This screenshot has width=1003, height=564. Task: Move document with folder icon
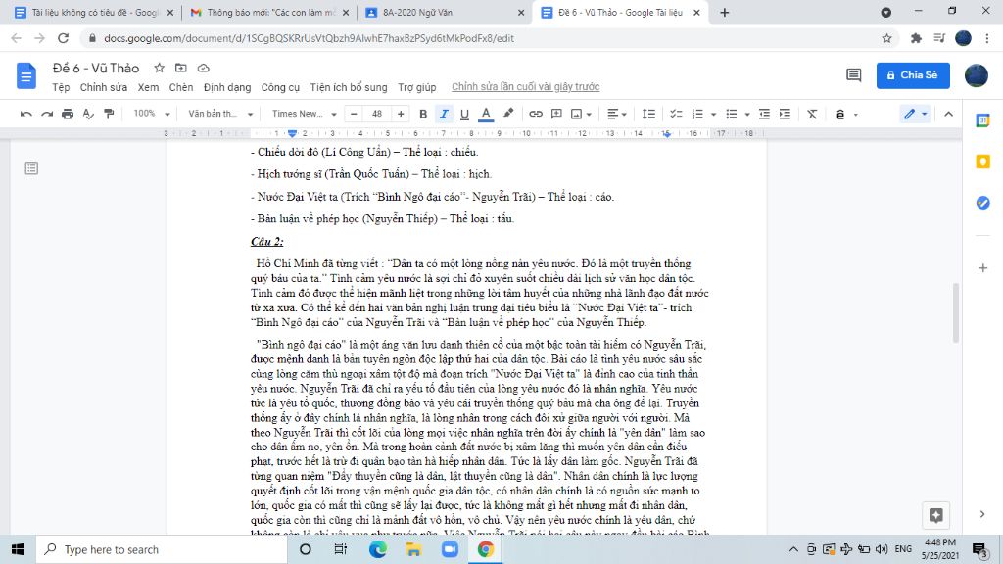[x=181, y=68]
